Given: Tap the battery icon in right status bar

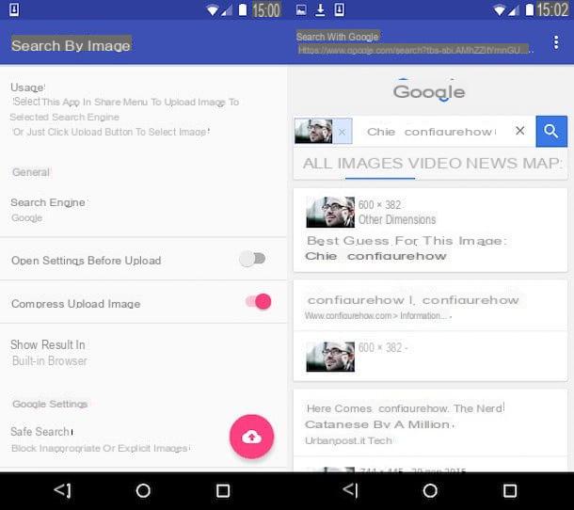Looking at the screenshot, I should pyautogui.click(x=530, y=10).
